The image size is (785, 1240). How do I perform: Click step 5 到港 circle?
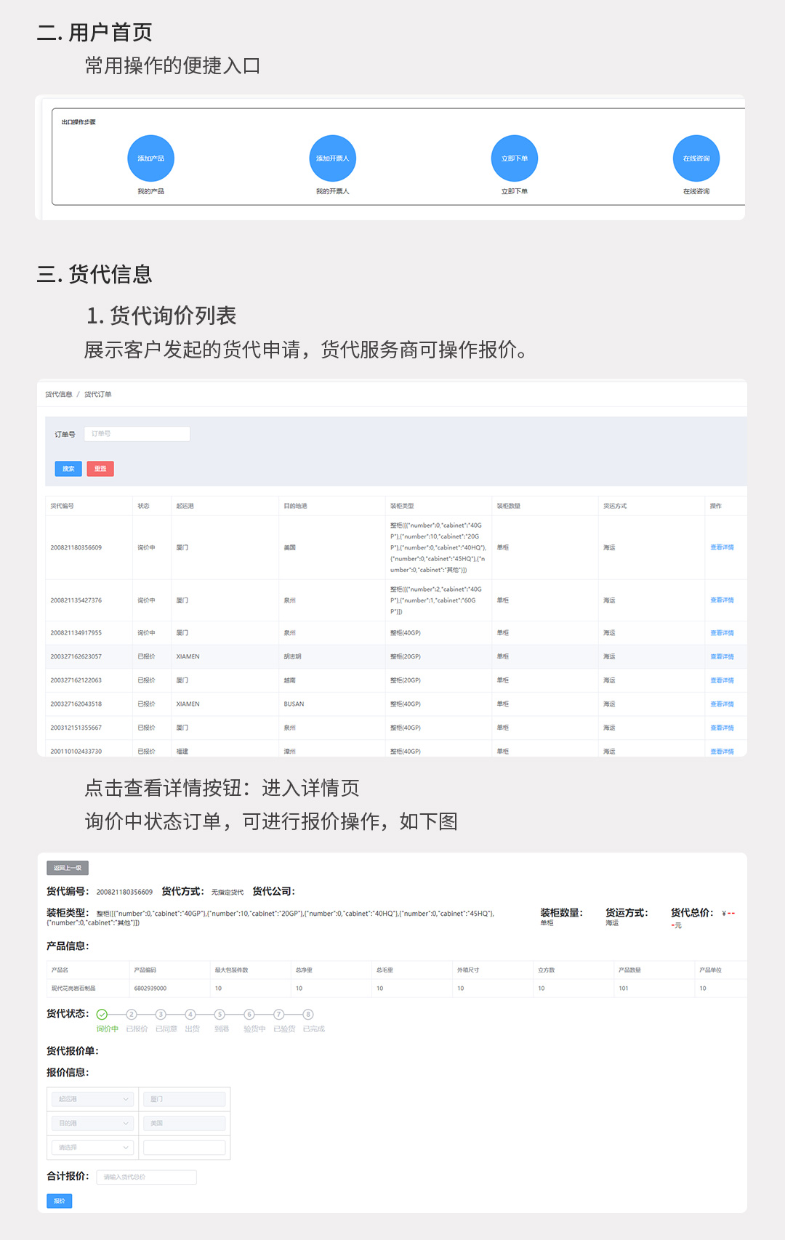220,1015
